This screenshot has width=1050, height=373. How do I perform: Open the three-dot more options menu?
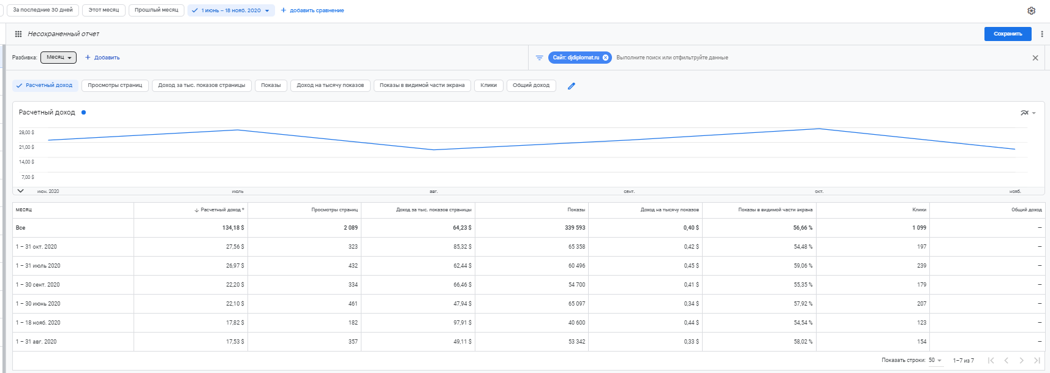tap(1042, 34)
